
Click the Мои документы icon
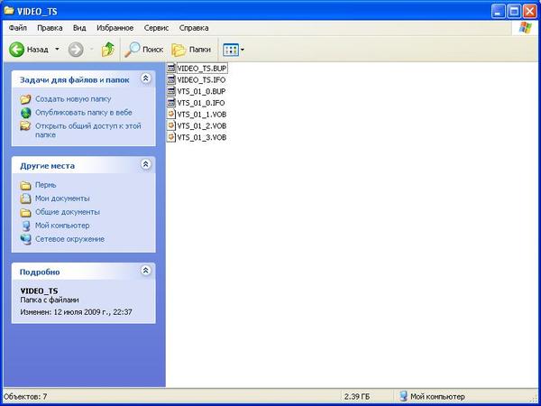[25, 198]
